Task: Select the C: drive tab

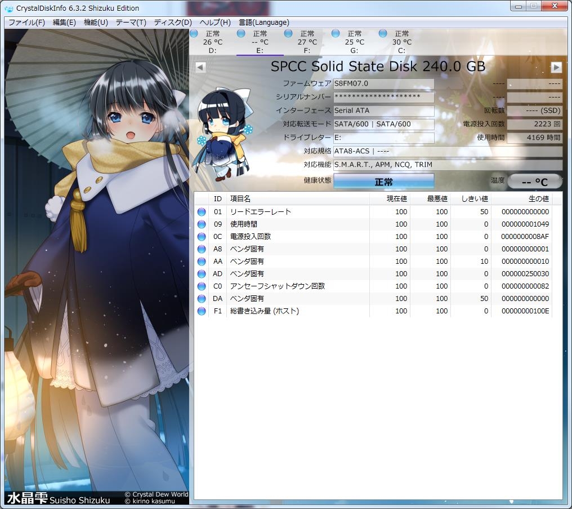Action: click(x=401, y=42)
